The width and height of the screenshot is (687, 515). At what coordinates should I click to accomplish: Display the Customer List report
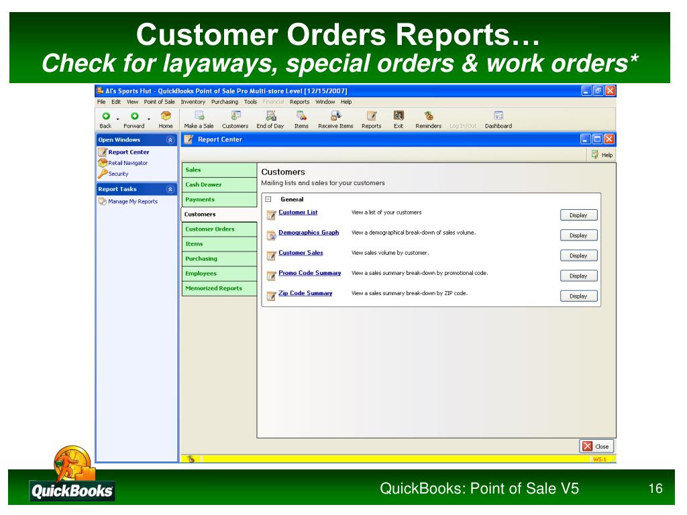[579, 215]
